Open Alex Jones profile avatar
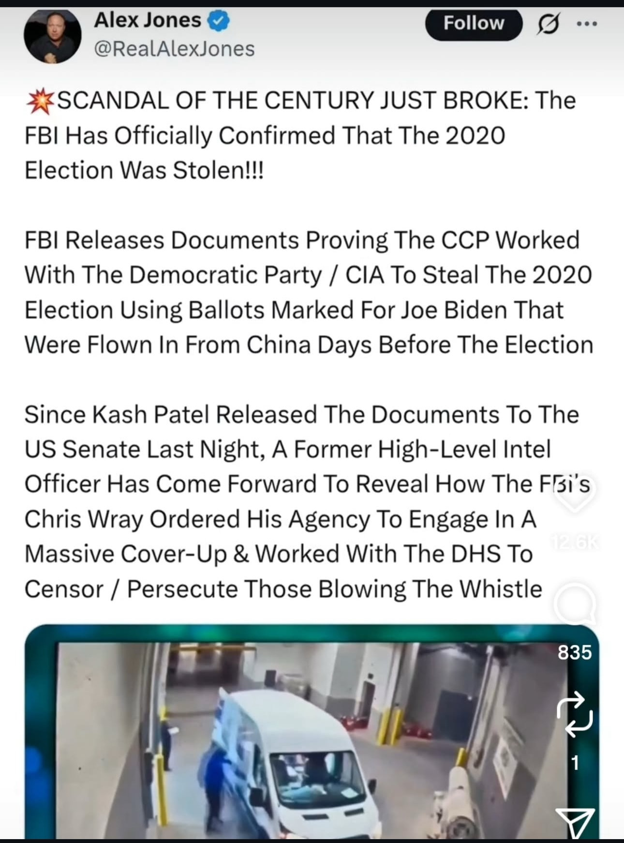The height and width of the screenshot is (843, 624). coord(53,36)
